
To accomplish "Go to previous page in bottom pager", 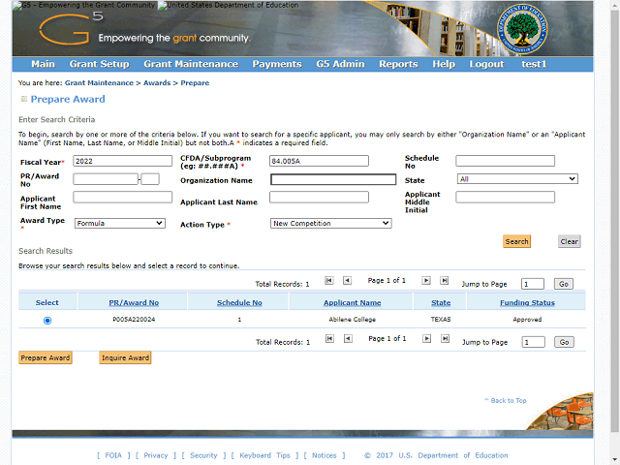I will click(x=348, y=338).
